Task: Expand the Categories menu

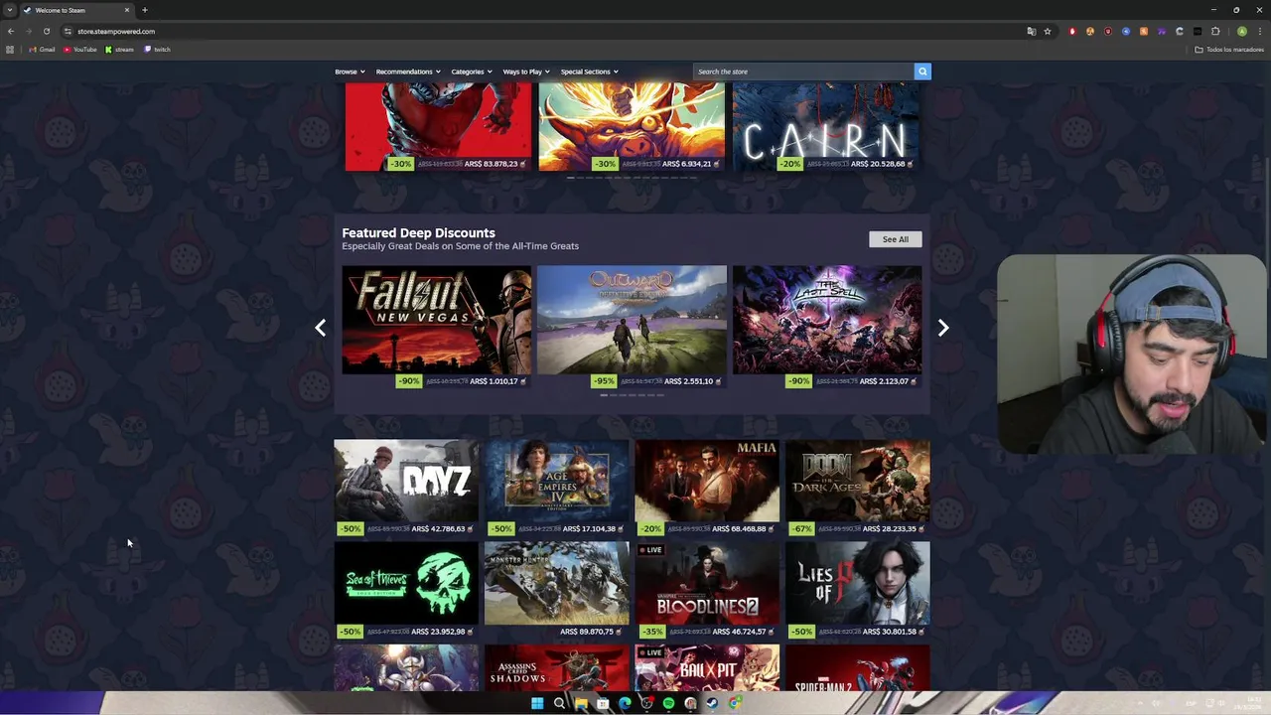Action: [472, 71]
